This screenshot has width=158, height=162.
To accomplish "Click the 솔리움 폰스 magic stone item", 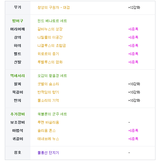I will 47,131.
